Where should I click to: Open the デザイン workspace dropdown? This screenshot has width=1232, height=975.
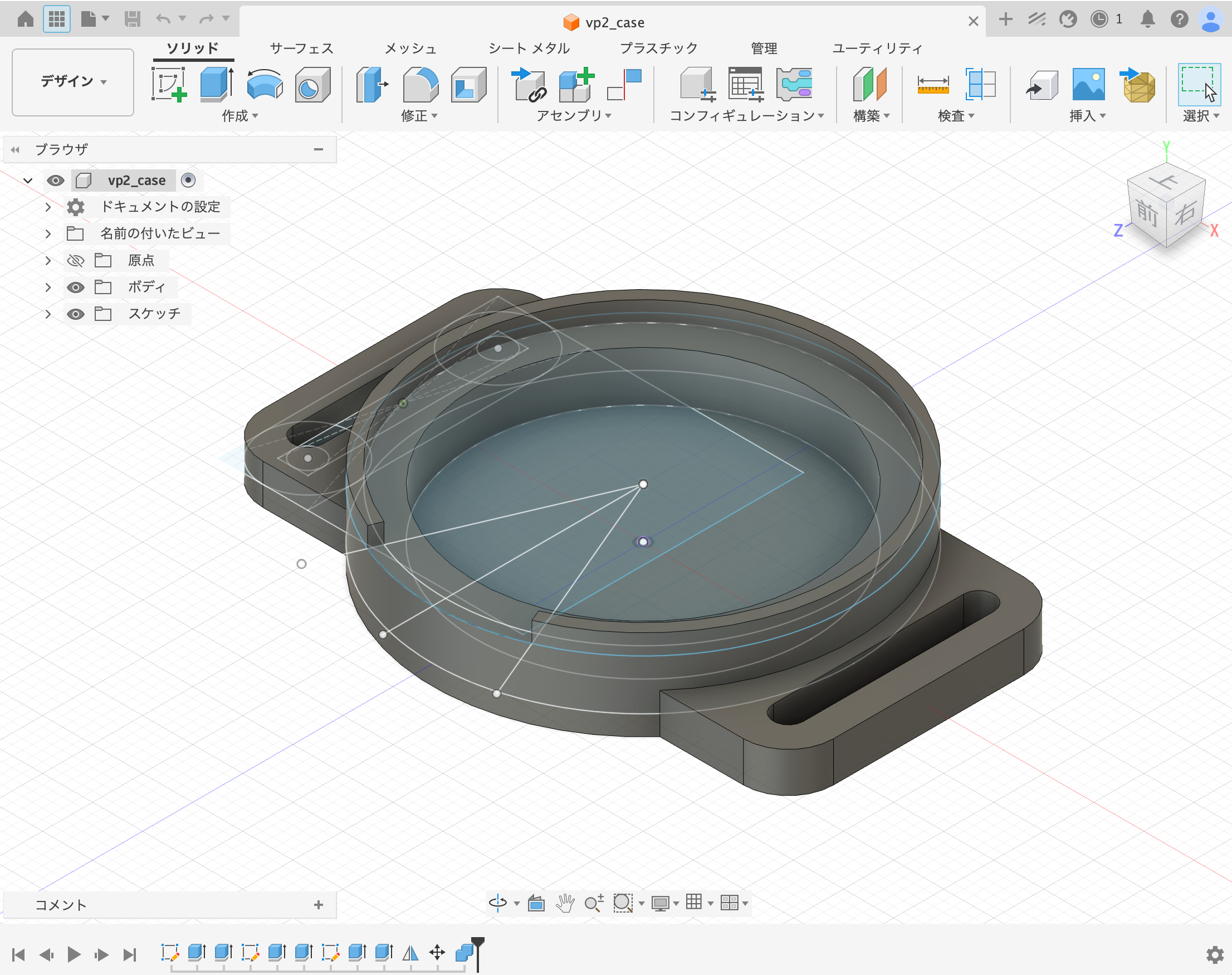click(x=73, y=82)
